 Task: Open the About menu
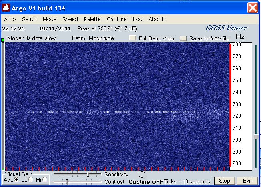[156, 19]
